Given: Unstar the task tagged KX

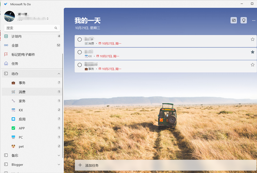Looking at the screenshot, I should [253, 52].
